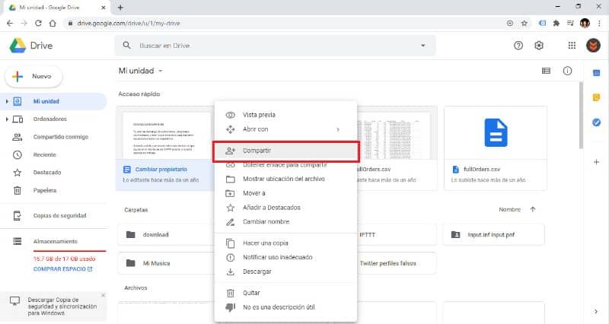
Task: Reverse sort direction arrow next to Nombre
Action: point(532,209)
